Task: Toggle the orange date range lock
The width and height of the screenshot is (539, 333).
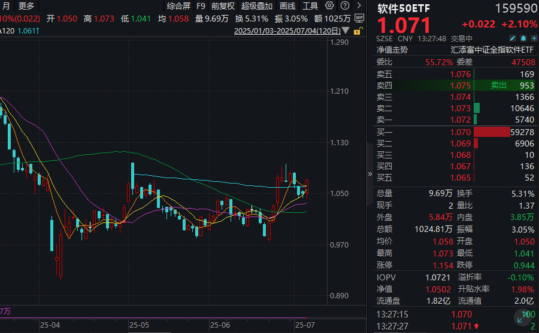Action: point(358,30)
